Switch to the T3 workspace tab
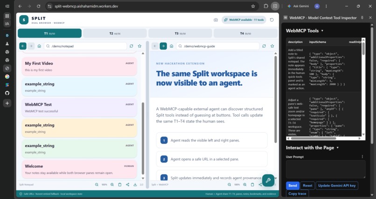This screenshot has width=376, height=199. pyautogui.click(x=180, y=33)
